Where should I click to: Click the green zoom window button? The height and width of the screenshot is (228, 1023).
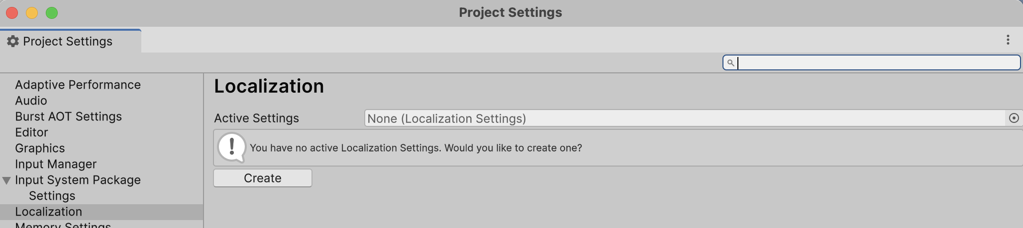(52, 13)
